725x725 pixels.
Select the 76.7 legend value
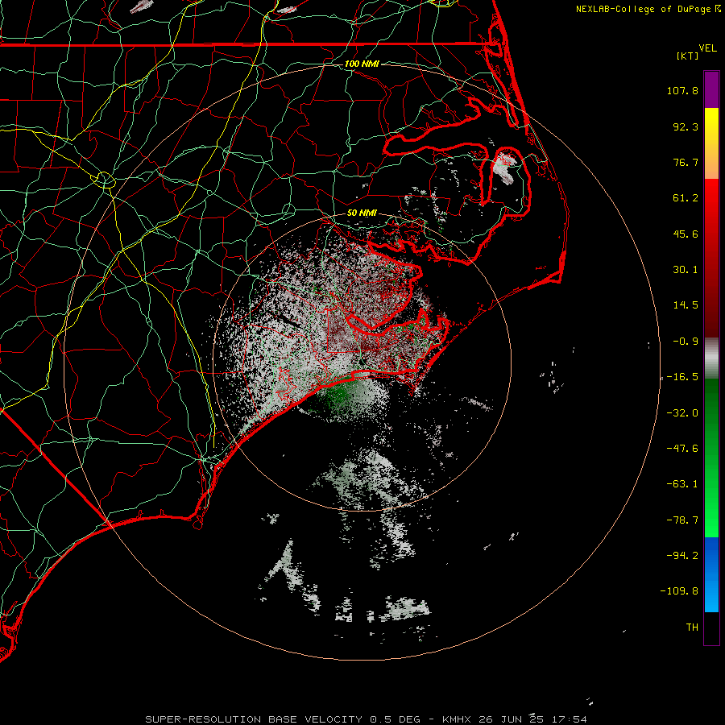[x=686, y=162]
